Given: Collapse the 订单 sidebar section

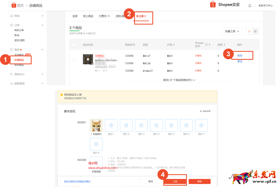Looking at the screenshot, I should coord(42,25).
